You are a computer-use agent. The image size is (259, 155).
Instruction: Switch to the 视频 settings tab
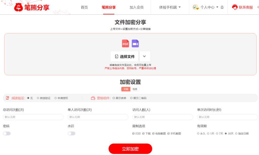point(135,89)
